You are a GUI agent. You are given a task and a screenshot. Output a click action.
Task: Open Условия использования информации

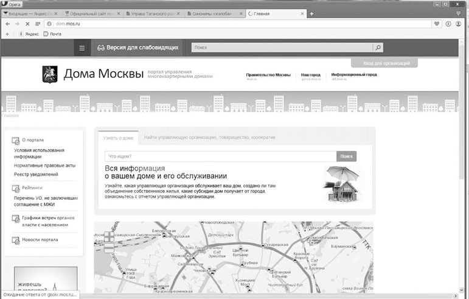tap(39, 153)
